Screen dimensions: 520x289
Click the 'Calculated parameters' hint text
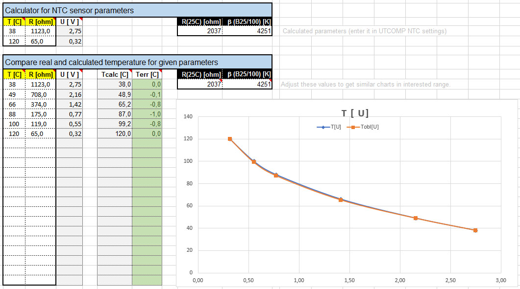pos(365,31)
